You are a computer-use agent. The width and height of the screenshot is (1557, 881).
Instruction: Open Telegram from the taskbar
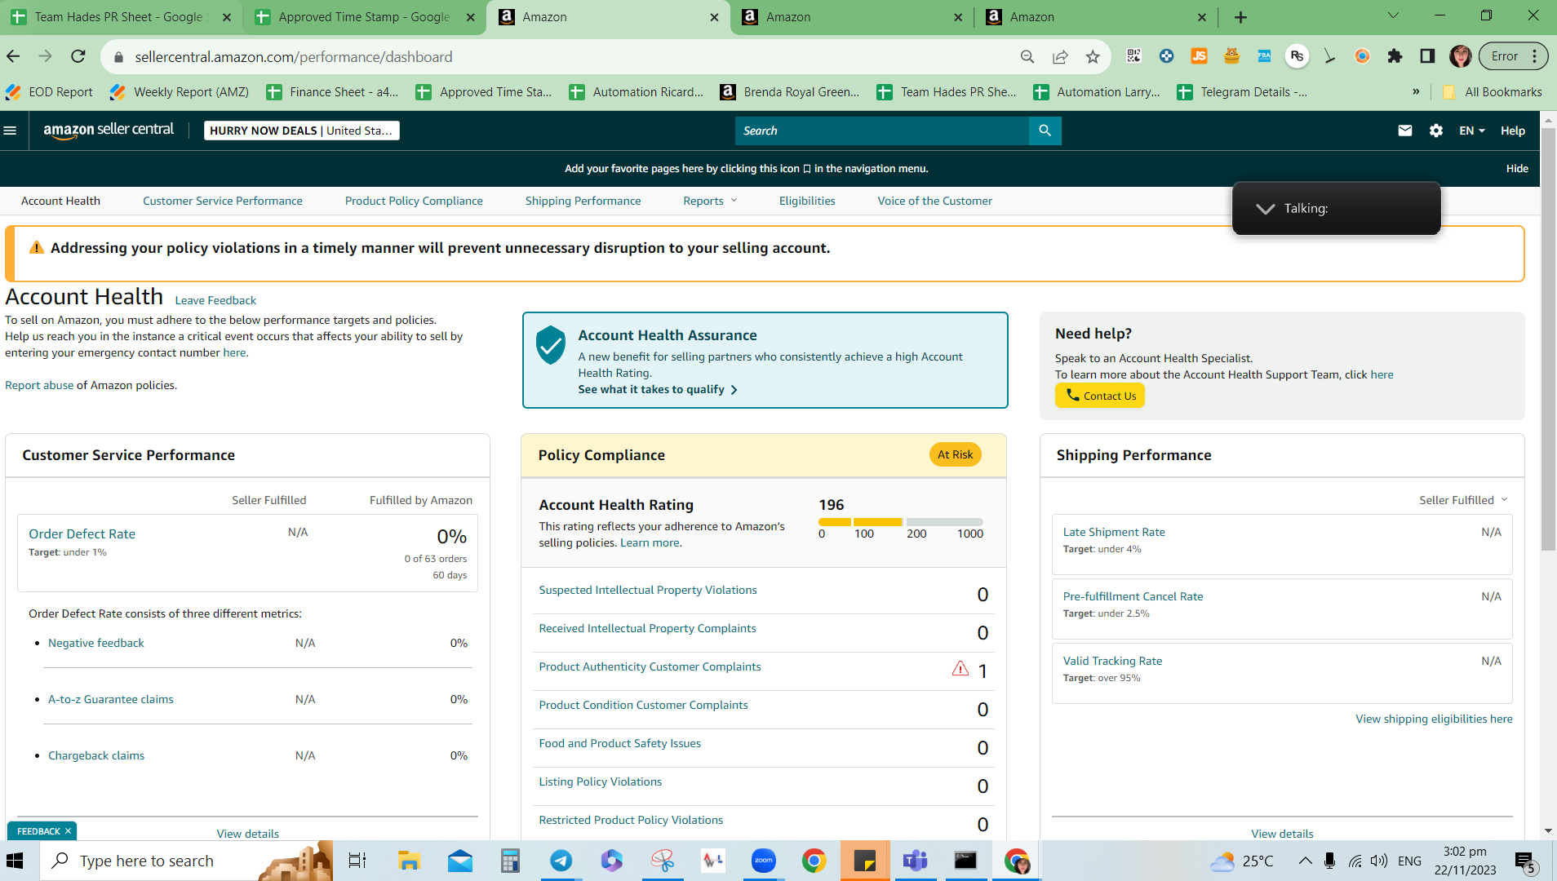tap(561, 861)
